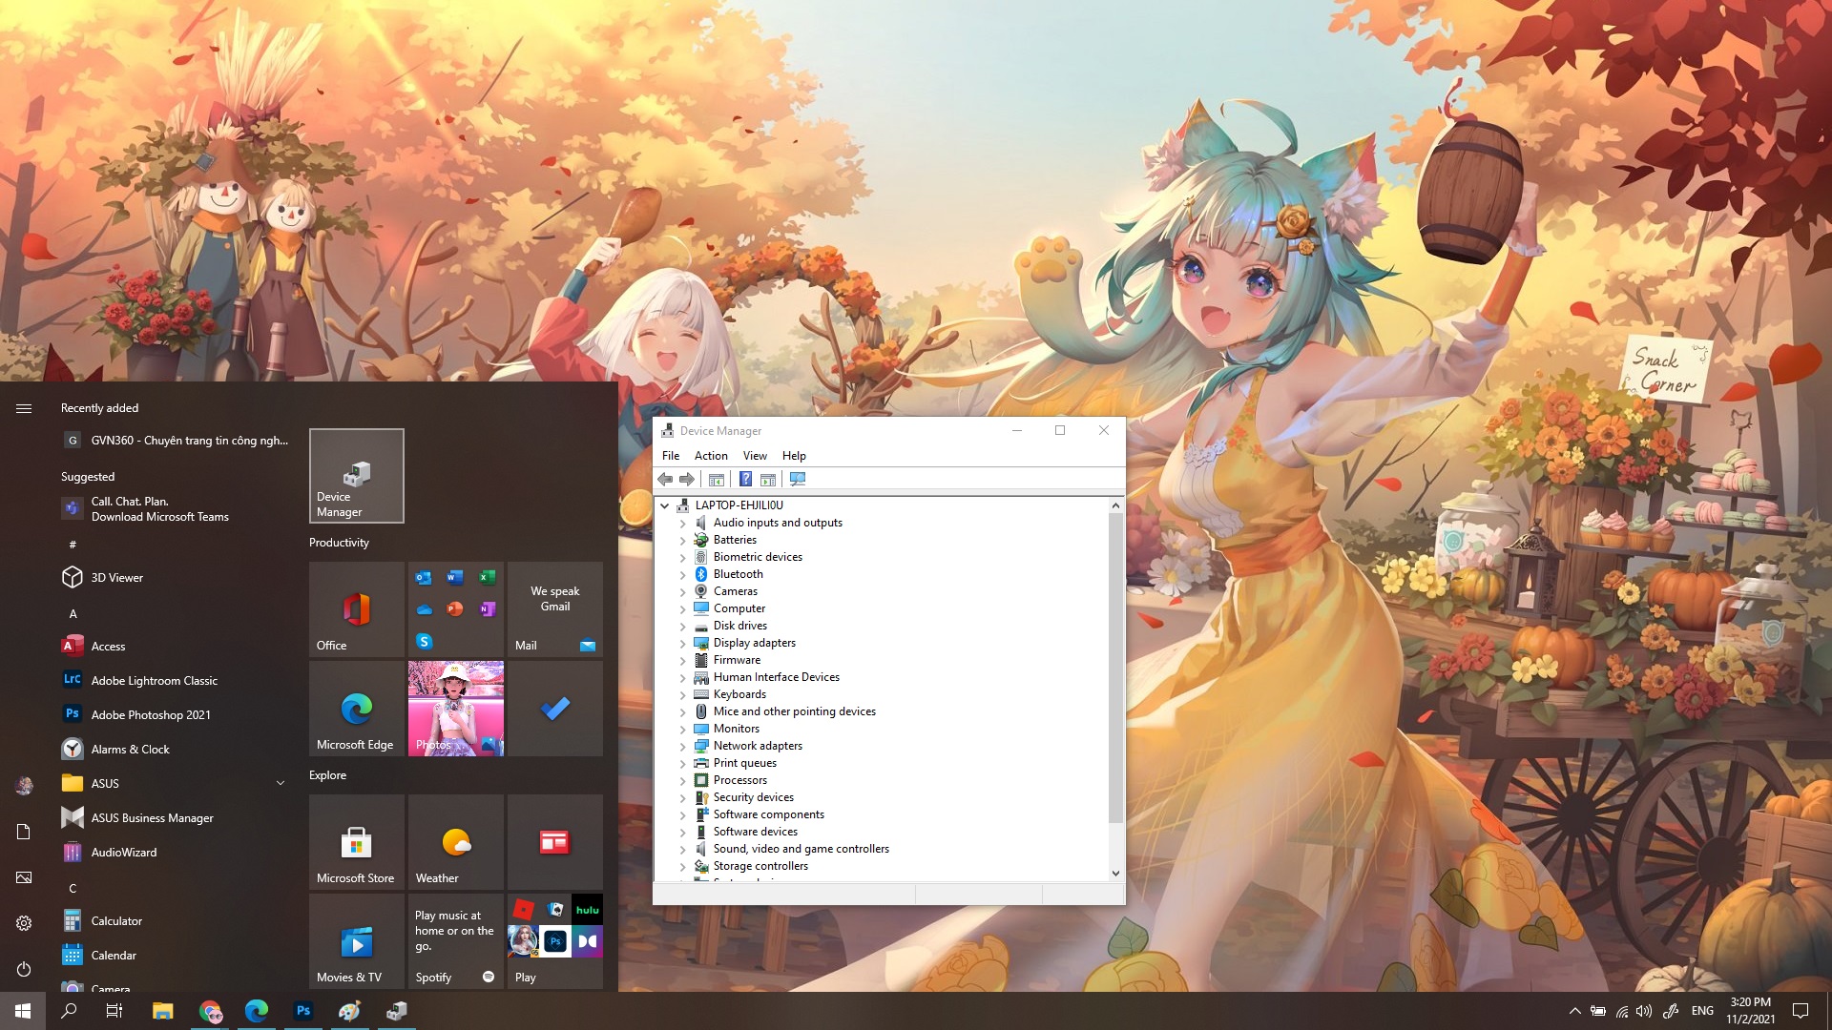Open the Help menu in Device Manager
The image size is (1832, 1030).
[794, 456]
